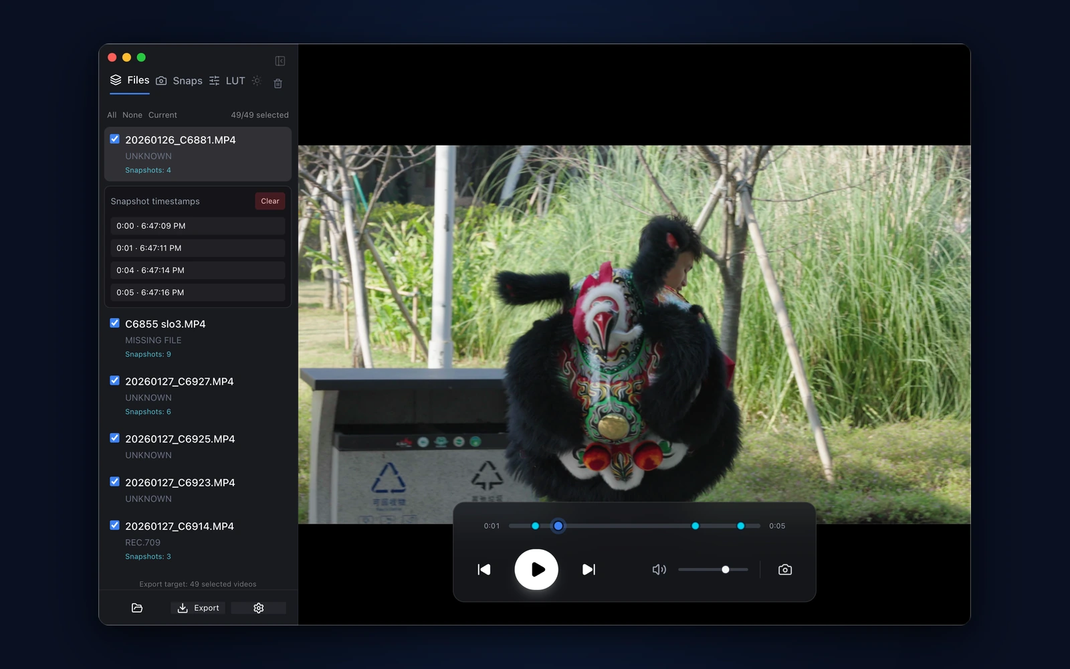Click the Export button
Screen dimensions: 1070x669
(198, 607)
